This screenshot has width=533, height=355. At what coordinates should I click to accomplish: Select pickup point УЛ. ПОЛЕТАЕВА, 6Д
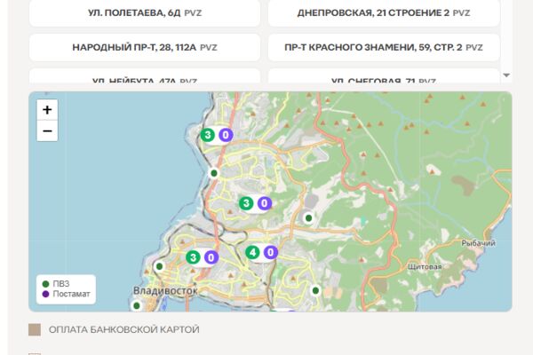(145, 13)
